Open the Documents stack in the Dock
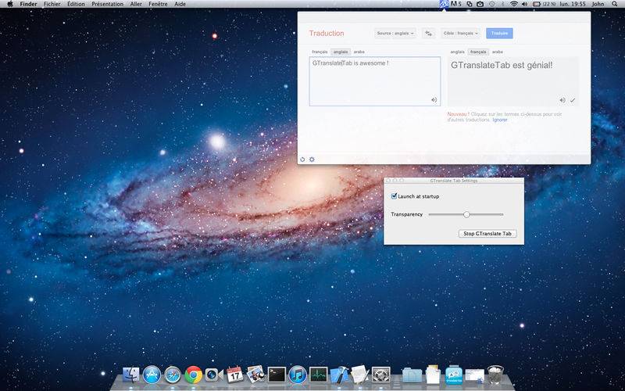This screenshot has height=391, width=625. (x=433, y=375)
